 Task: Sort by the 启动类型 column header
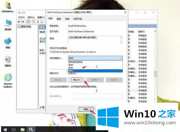tap(131, 32)
